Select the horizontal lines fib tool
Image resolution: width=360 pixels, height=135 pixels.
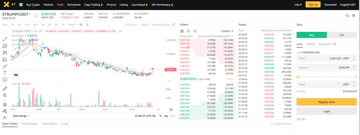(x=5, y=46)
